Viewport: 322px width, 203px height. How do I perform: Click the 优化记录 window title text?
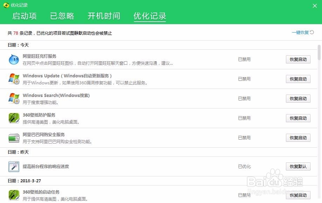(x=19, y=5)
